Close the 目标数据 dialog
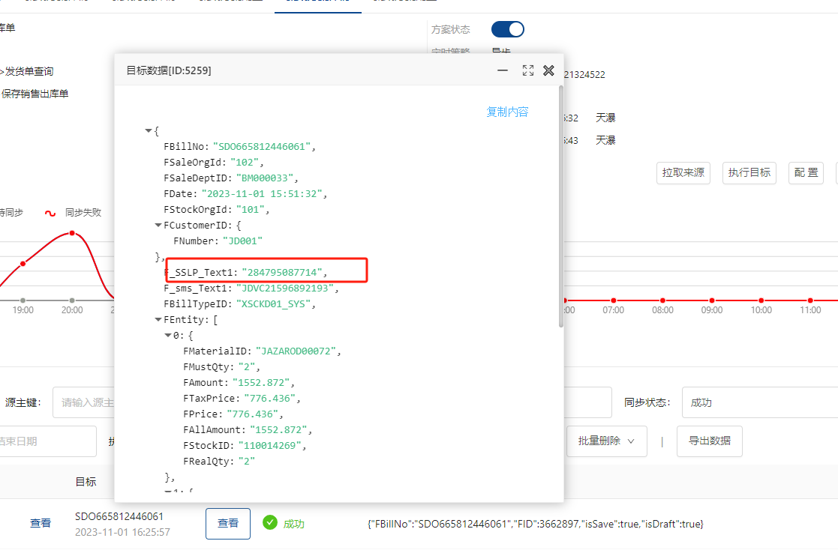 pyautogui.click(x=548, y=70)
